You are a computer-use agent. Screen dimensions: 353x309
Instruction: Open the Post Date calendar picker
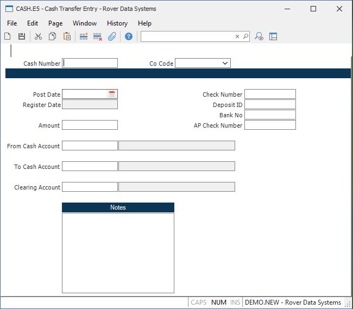coord(112,94)
